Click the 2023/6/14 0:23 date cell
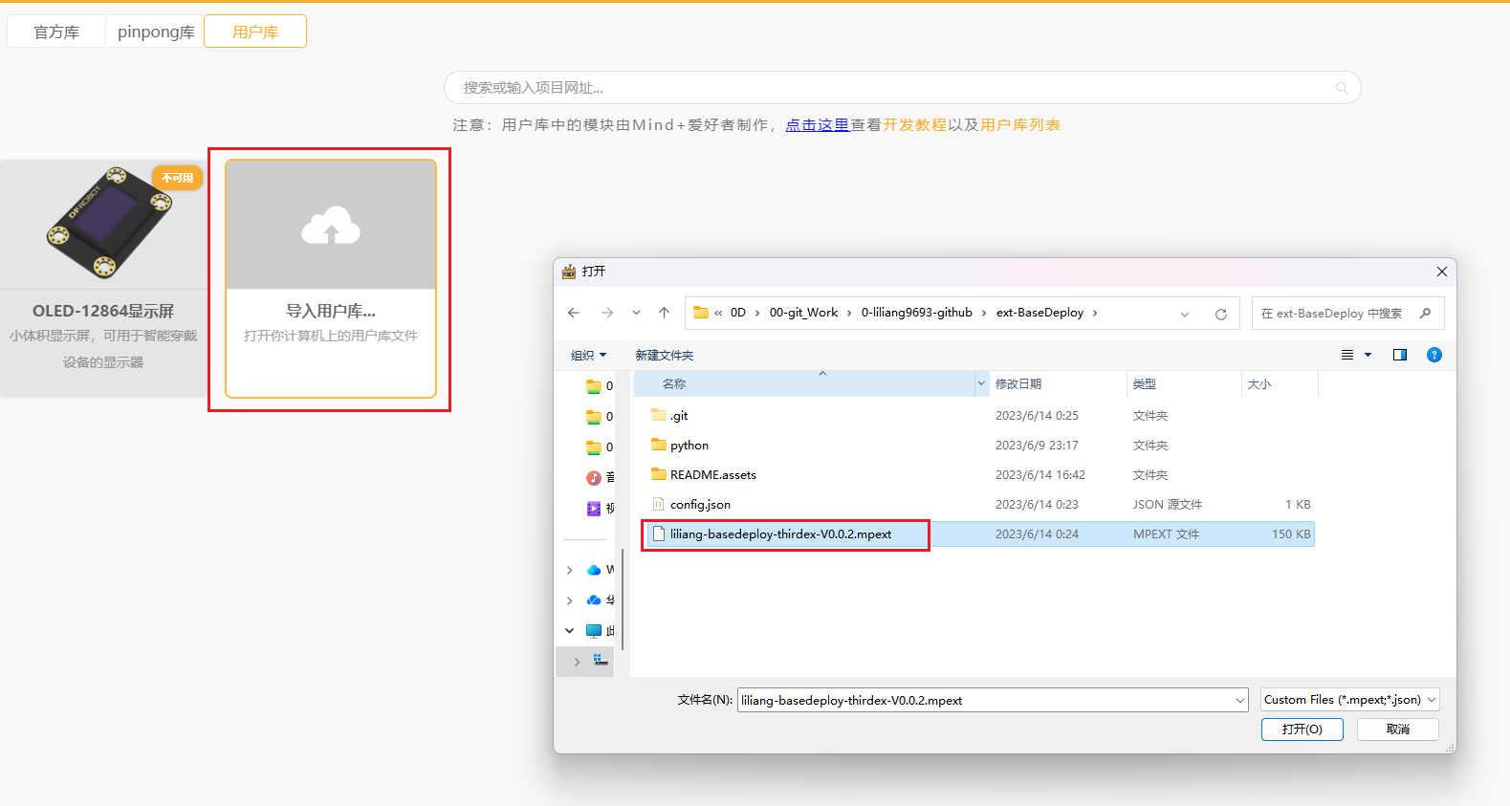Viewport: 1510px width, 806px height. (1037, 505)
